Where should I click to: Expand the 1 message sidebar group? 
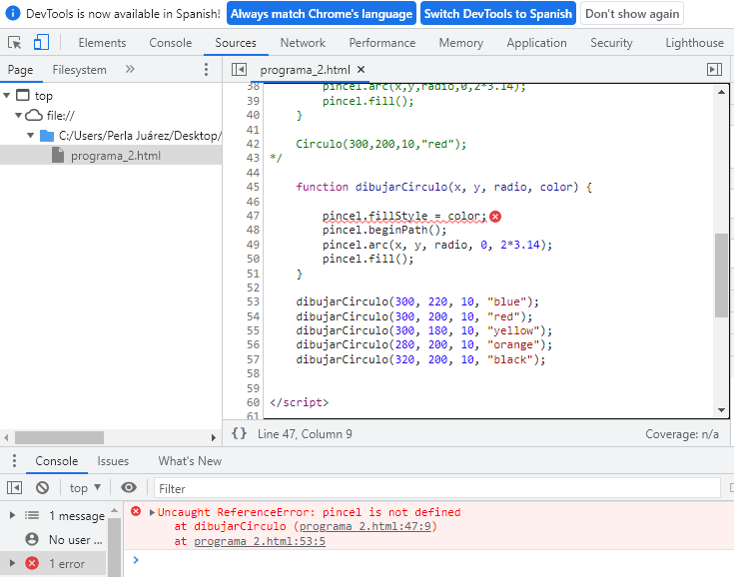click(x=13, y=515)
